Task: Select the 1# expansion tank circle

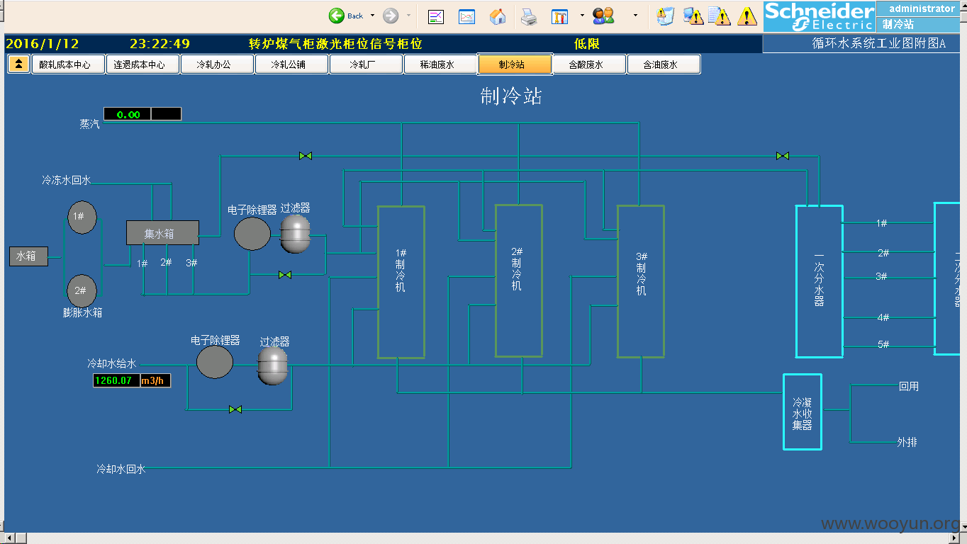Action: pyautogui.click(x=82, y=217)
